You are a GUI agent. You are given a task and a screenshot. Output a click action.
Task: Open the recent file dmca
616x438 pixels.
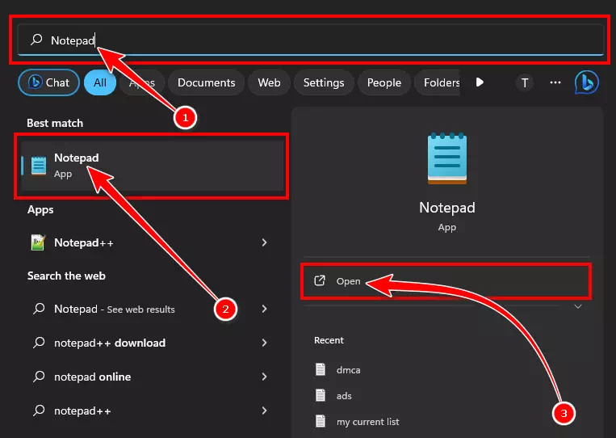pyautogui.click(x=348, y=370)
